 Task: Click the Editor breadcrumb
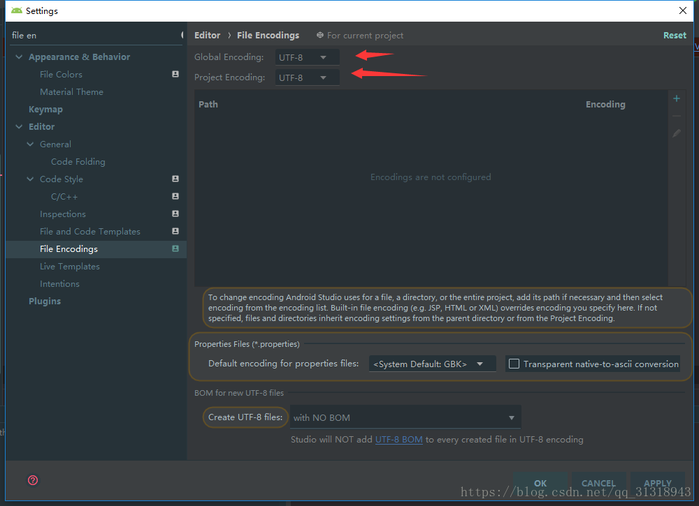[x=208, y=35]
